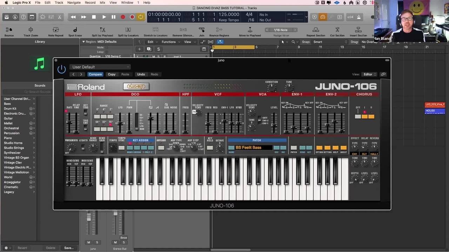Click the Bnce button on Stereo Out

pyautogui.click(x=123, y=238)
